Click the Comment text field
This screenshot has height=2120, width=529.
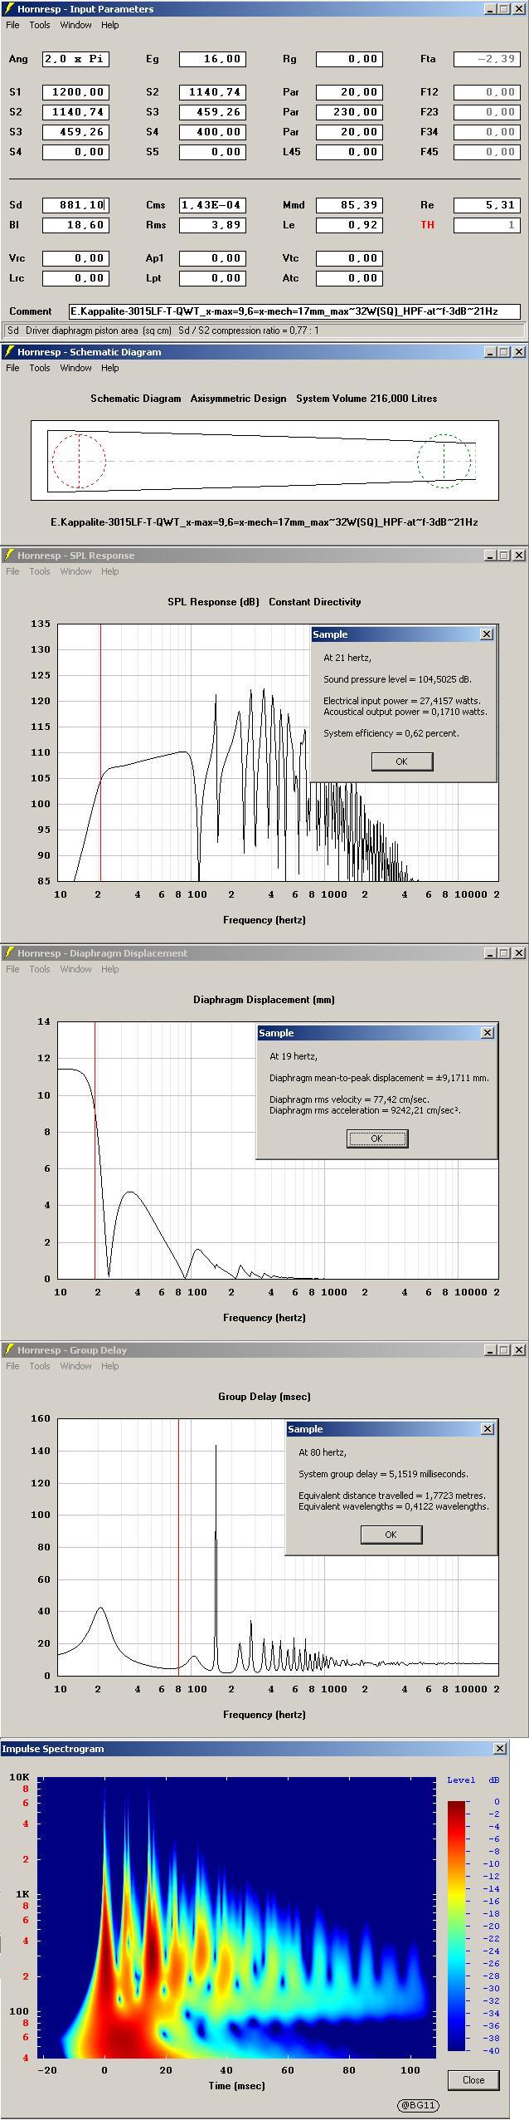(x=295, y=311)
